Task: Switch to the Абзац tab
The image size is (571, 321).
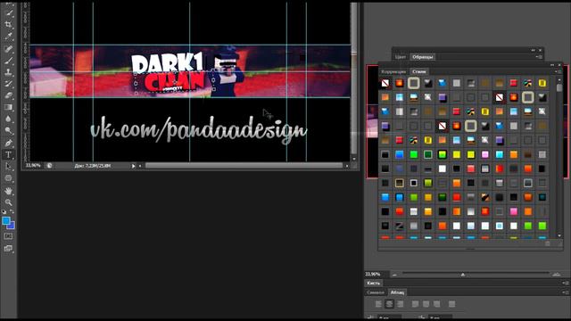Action: 397,292
